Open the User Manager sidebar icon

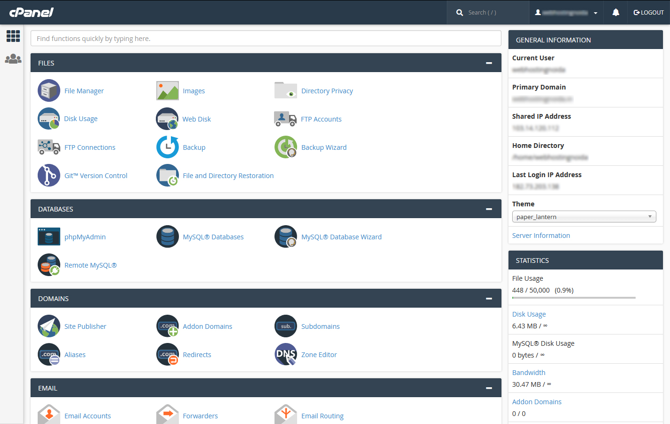pyautogui.click(x=13, y=59)
